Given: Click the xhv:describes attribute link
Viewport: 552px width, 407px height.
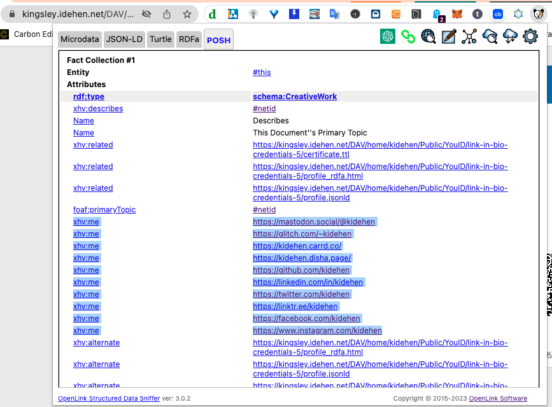Looking at the screenshot, I should [98, 108].
